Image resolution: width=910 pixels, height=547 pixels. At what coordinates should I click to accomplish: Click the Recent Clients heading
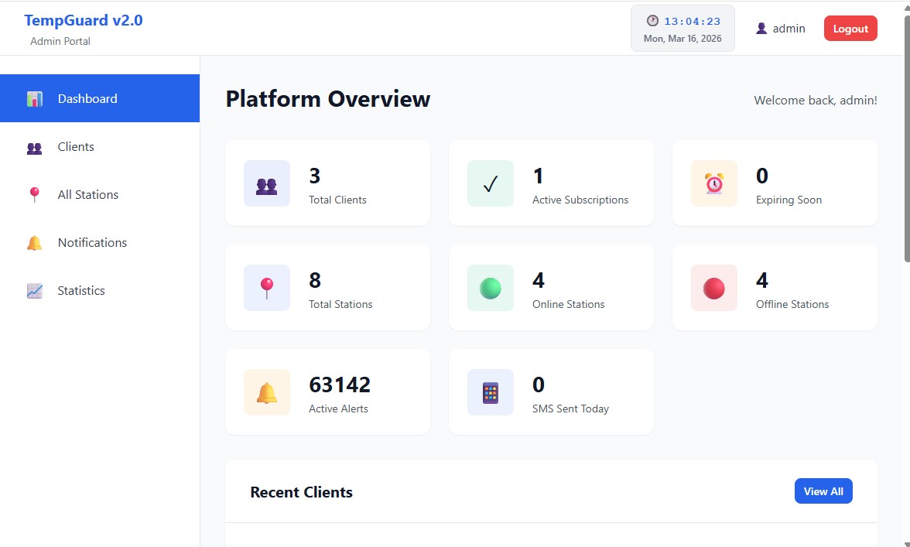point(301,492)
